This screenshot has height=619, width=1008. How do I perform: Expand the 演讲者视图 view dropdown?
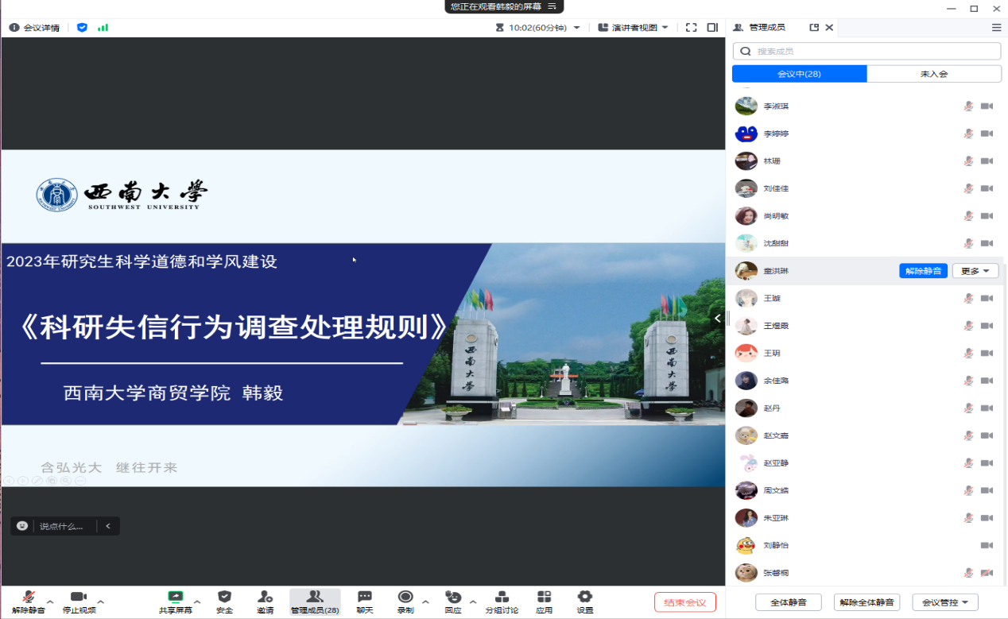[x=633, y=27]
